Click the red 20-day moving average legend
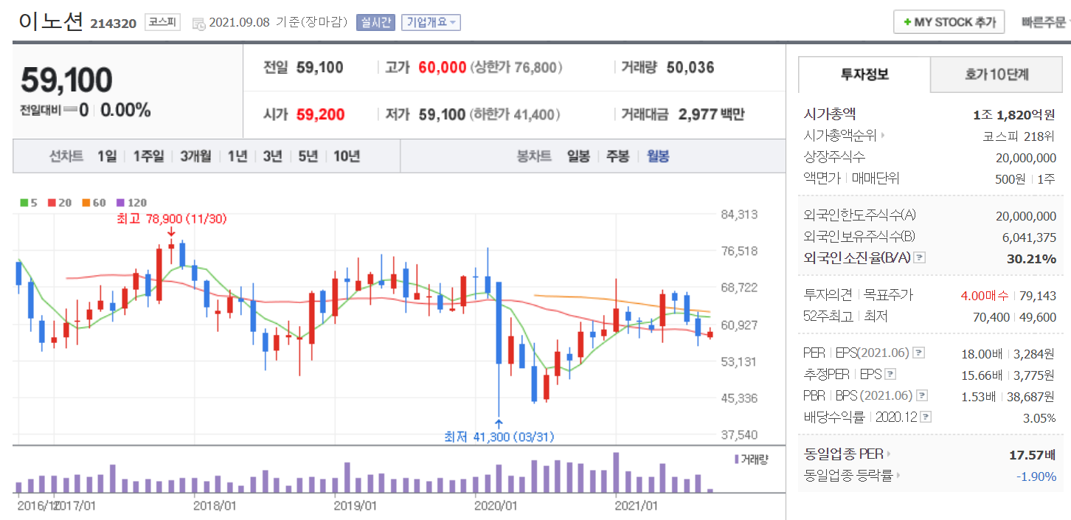The width and height of the screenshot is (1071, 520). [60, 202]
